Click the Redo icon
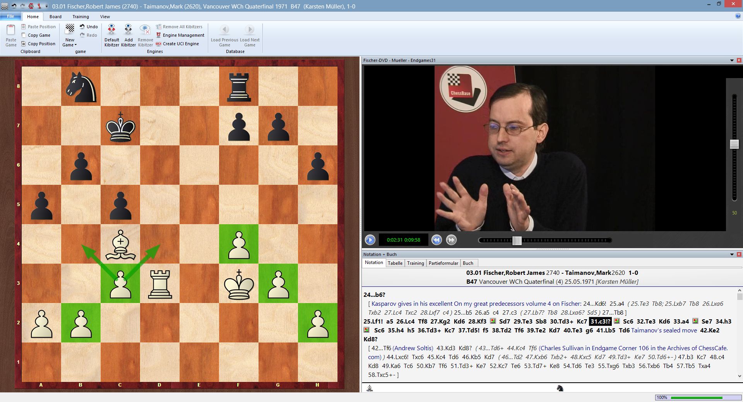This screenshot has height=402, width=743. pos(88,35)
